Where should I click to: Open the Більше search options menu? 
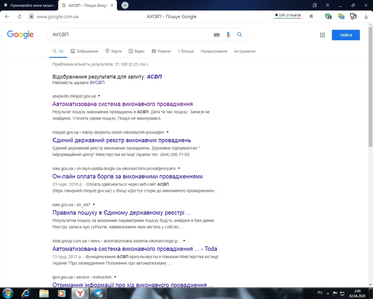pos(186,51)
